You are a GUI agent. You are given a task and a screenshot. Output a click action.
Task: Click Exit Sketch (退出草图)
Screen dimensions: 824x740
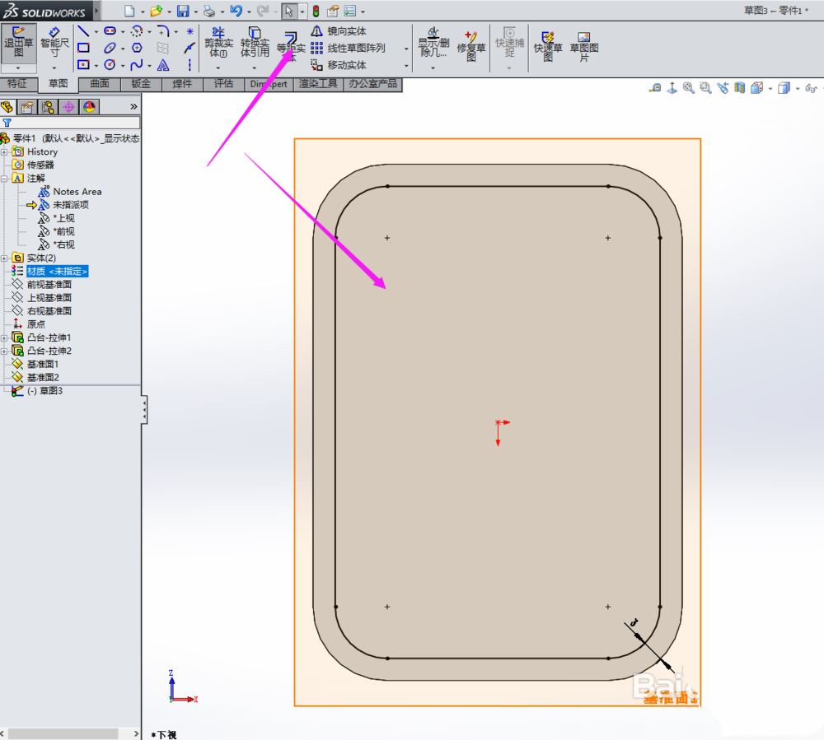tap(18, 42)
